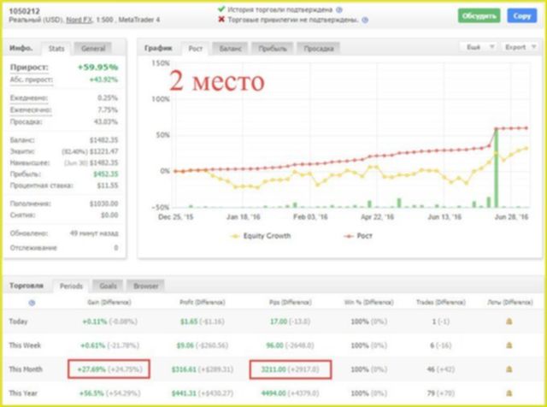Switch to the Stats tab

point(56,49)
